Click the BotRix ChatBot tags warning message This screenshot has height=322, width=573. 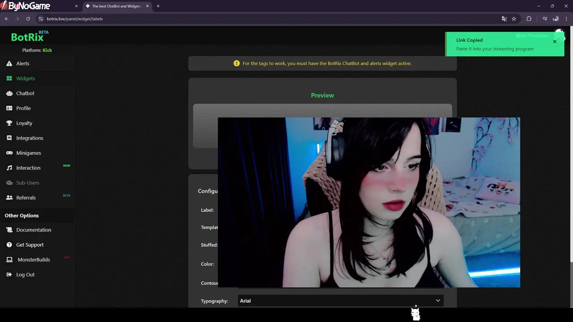(327, 64)
